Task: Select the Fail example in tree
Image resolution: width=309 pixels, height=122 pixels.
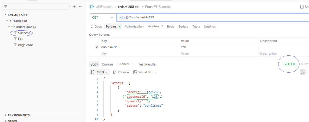Action: 21,39
